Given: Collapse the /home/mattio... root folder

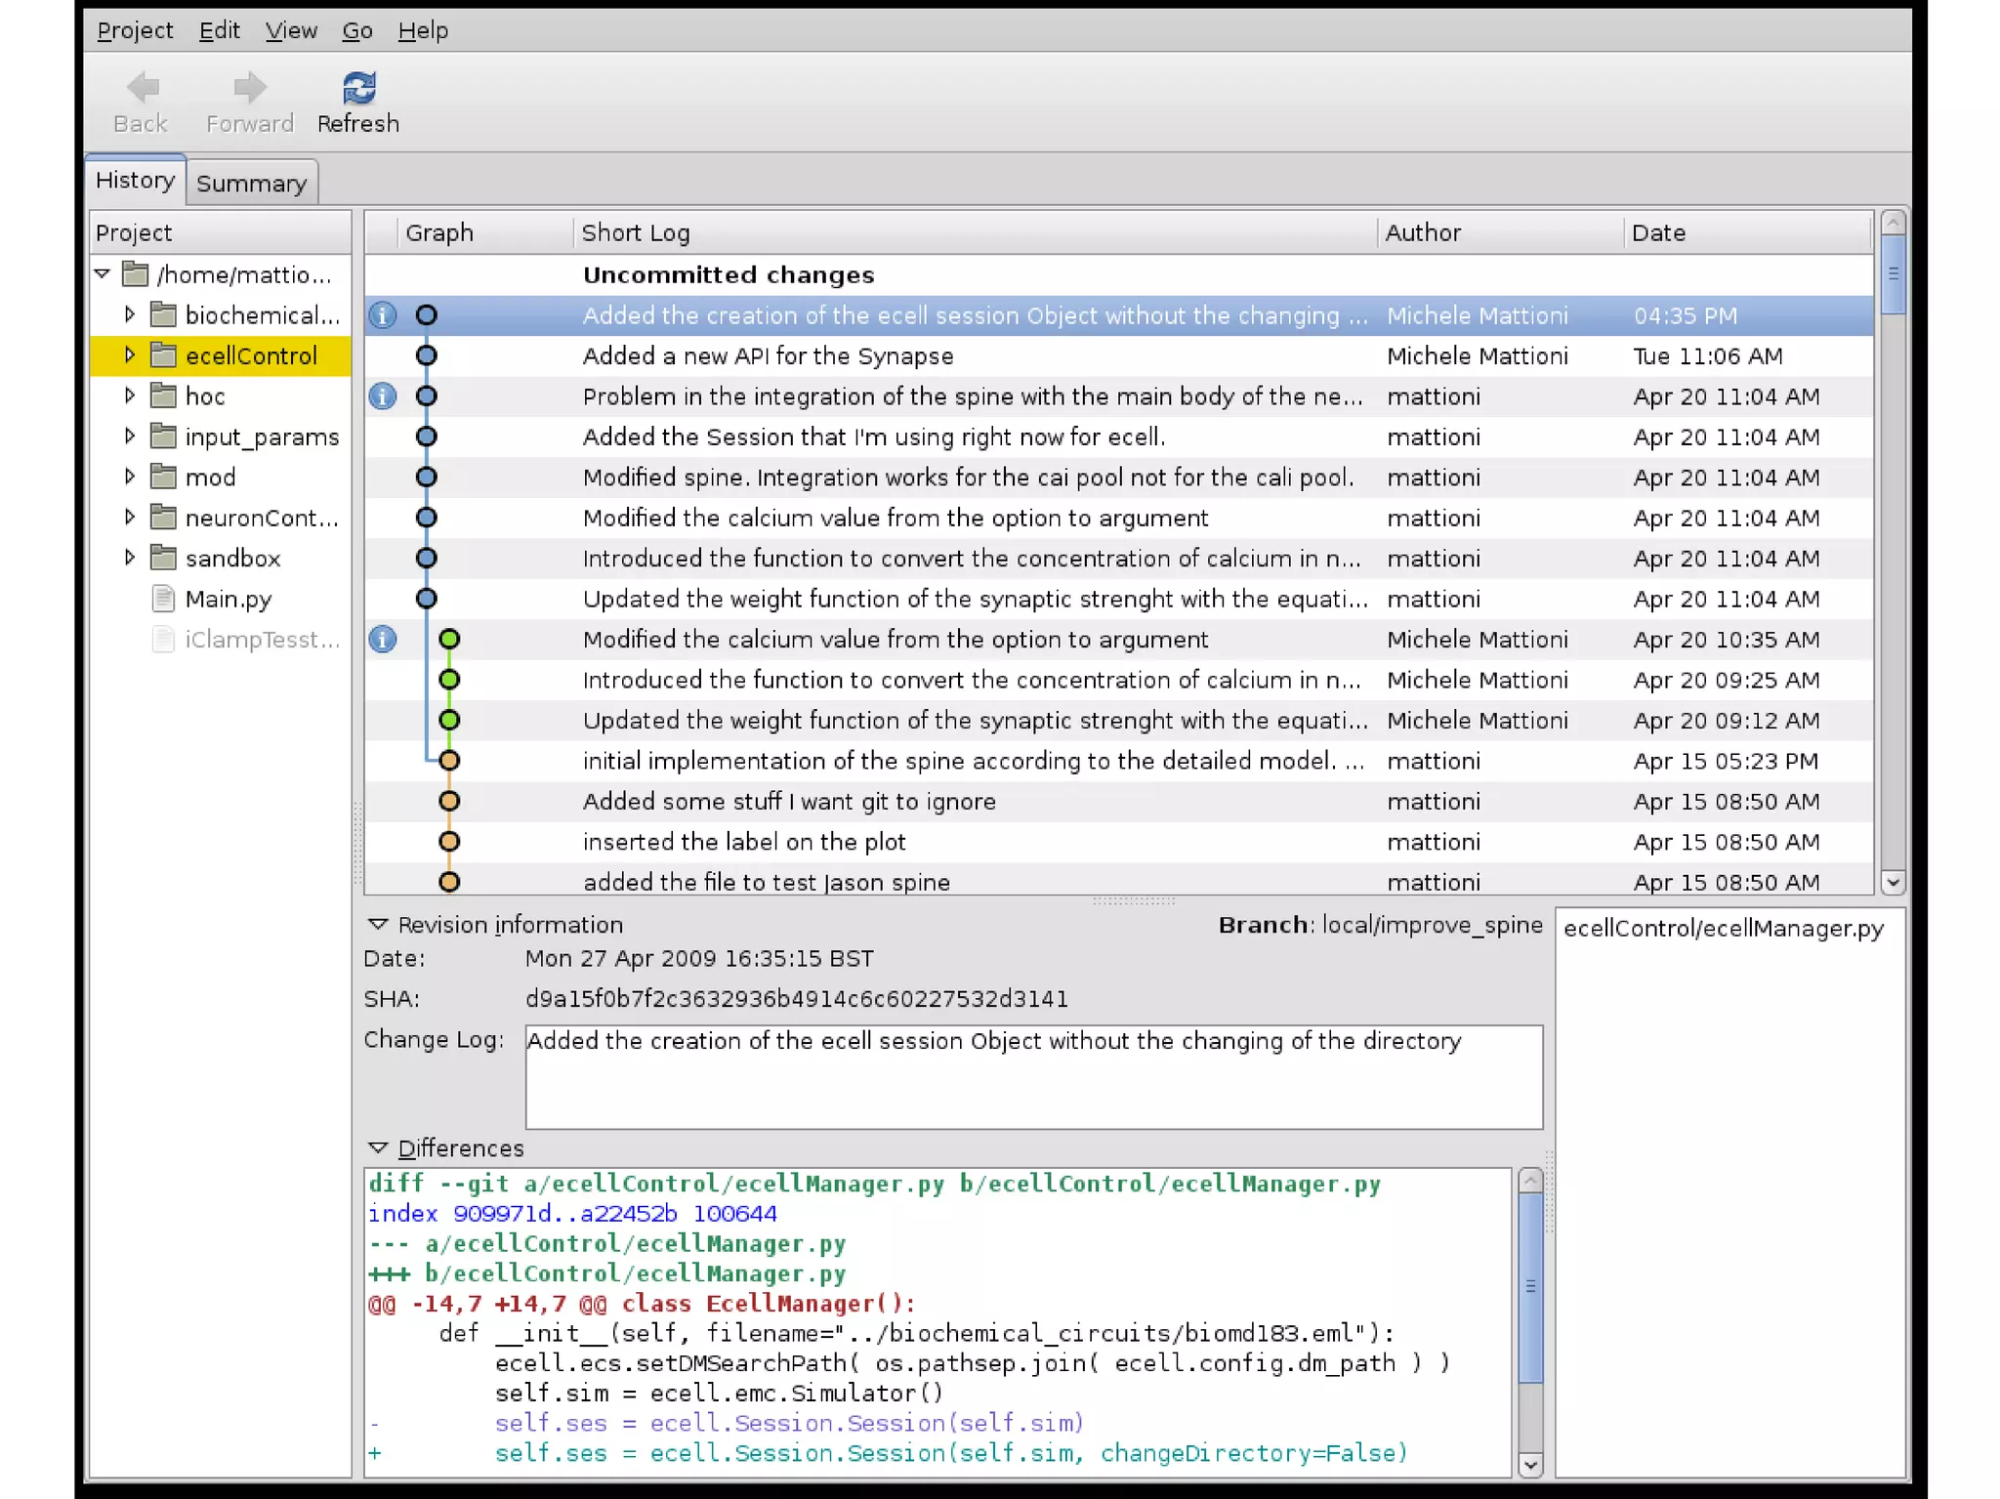Looking at the screenshot, I should (x=103, y=273).
